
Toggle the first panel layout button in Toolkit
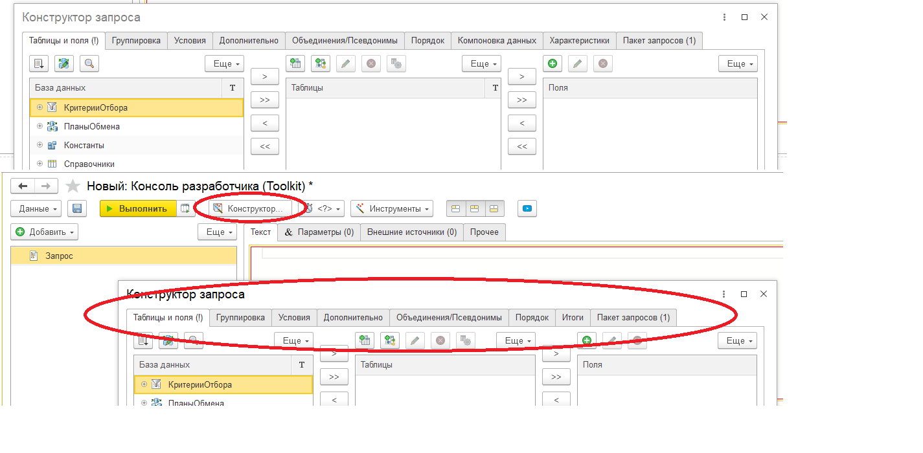pos(456,208)
